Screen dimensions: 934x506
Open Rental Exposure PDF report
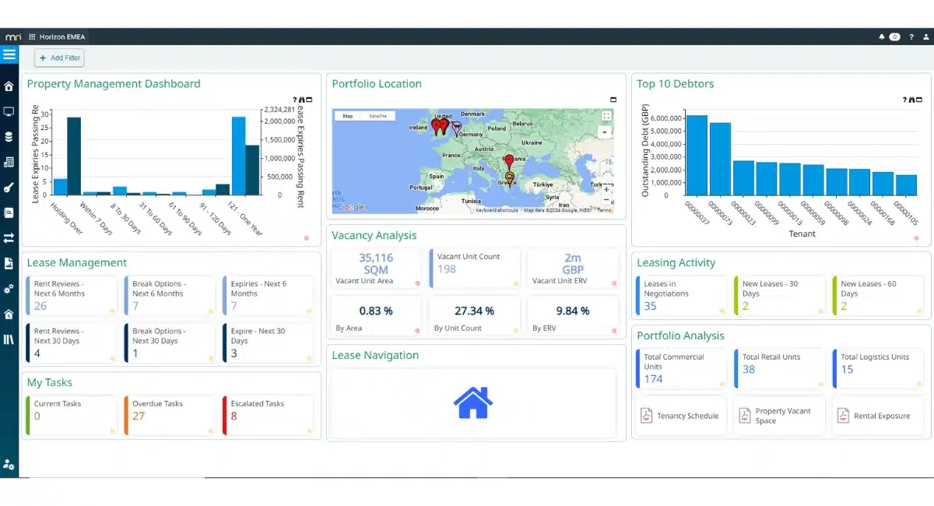click(876, 416)
